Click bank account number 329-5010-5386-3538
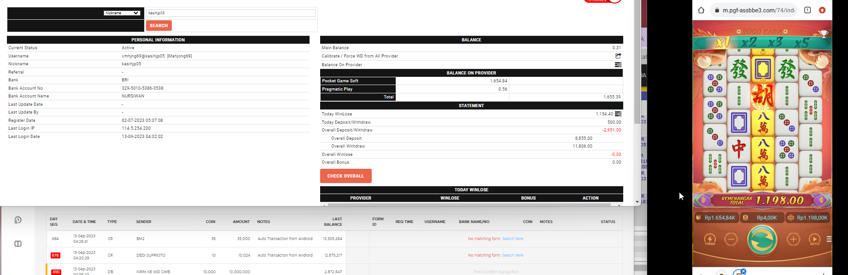 coord(142,88)
